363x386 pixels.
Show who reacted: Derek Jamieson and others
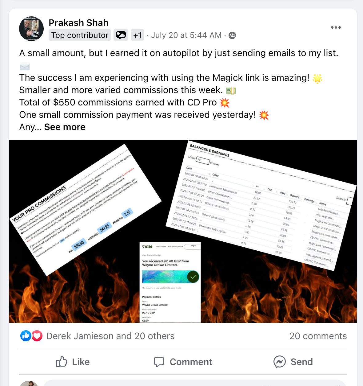110,336
